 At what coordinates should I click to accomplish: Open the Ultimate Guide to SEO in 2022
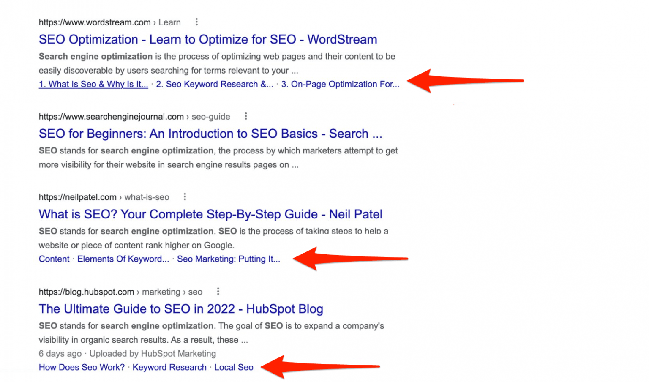click(x=181, y=309)
